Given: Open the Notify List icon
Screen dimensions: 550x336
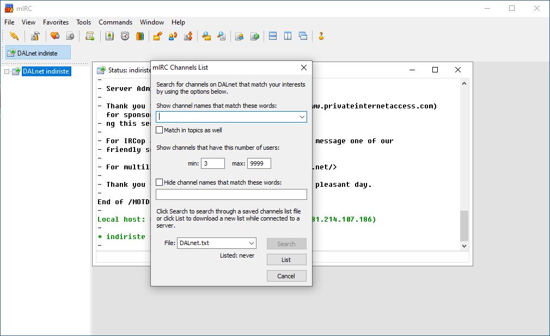Looking at the screenshot, I should click(x=239, y=36).
